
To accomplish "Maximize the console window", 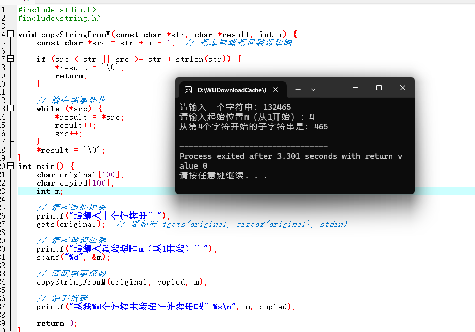I will point(379,88).
